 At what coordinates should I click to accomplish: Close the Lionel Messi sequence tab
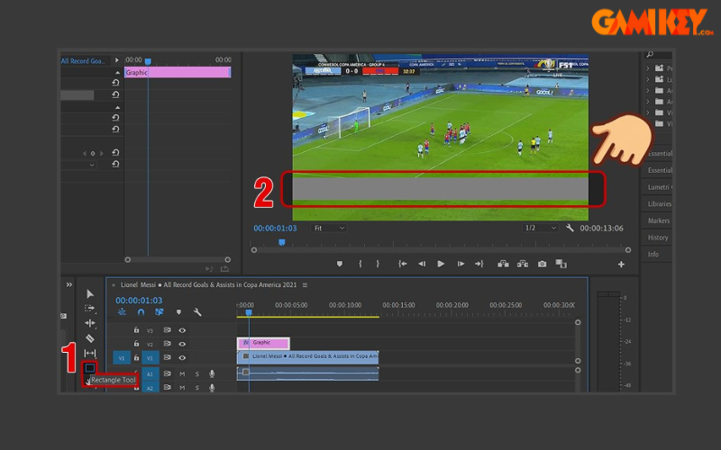[x=114, y=285]
